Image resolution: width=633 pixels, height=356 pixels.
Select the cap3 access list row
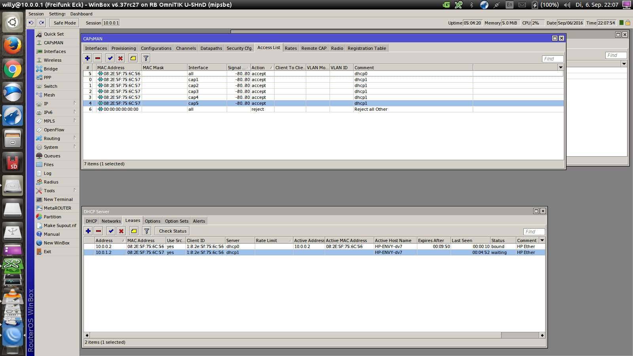click(324, 91)
